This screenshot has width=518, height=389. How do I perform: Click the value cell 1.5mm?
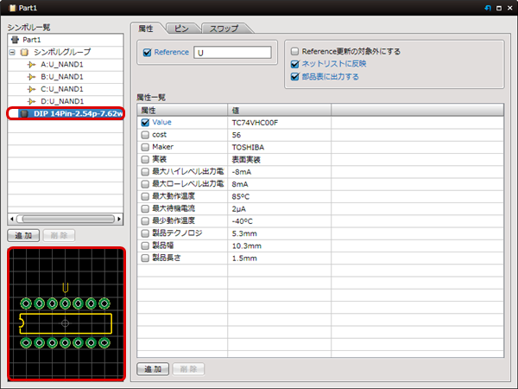pos(279,258)
